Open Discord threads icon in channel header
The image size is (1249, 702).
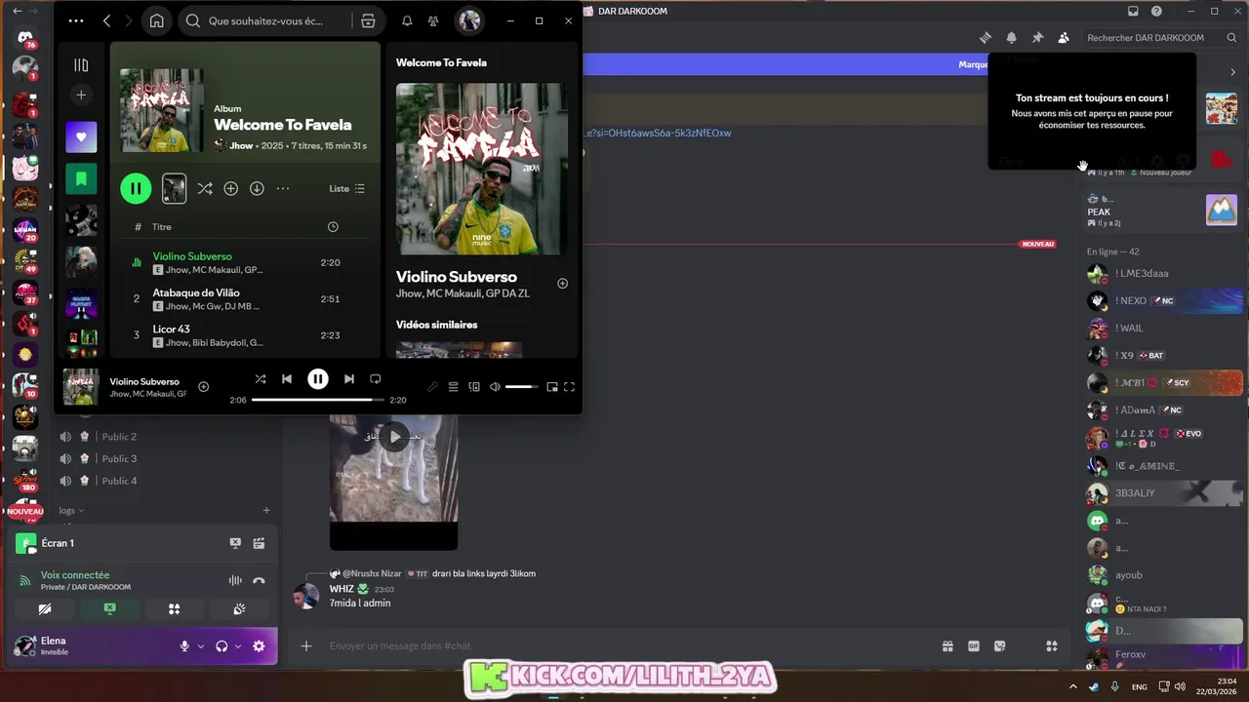(x=986, y=37)
